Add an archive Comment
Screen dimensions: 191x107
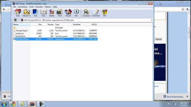click(96, 13)
